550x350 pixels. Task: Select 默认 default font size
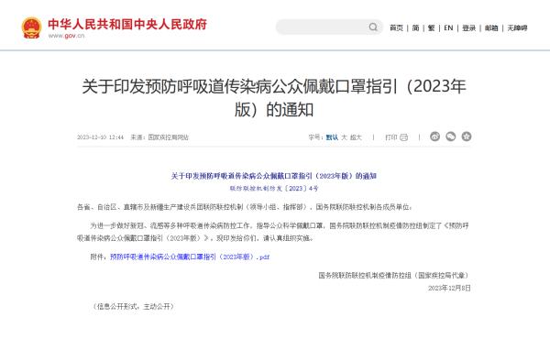point(332,137)
